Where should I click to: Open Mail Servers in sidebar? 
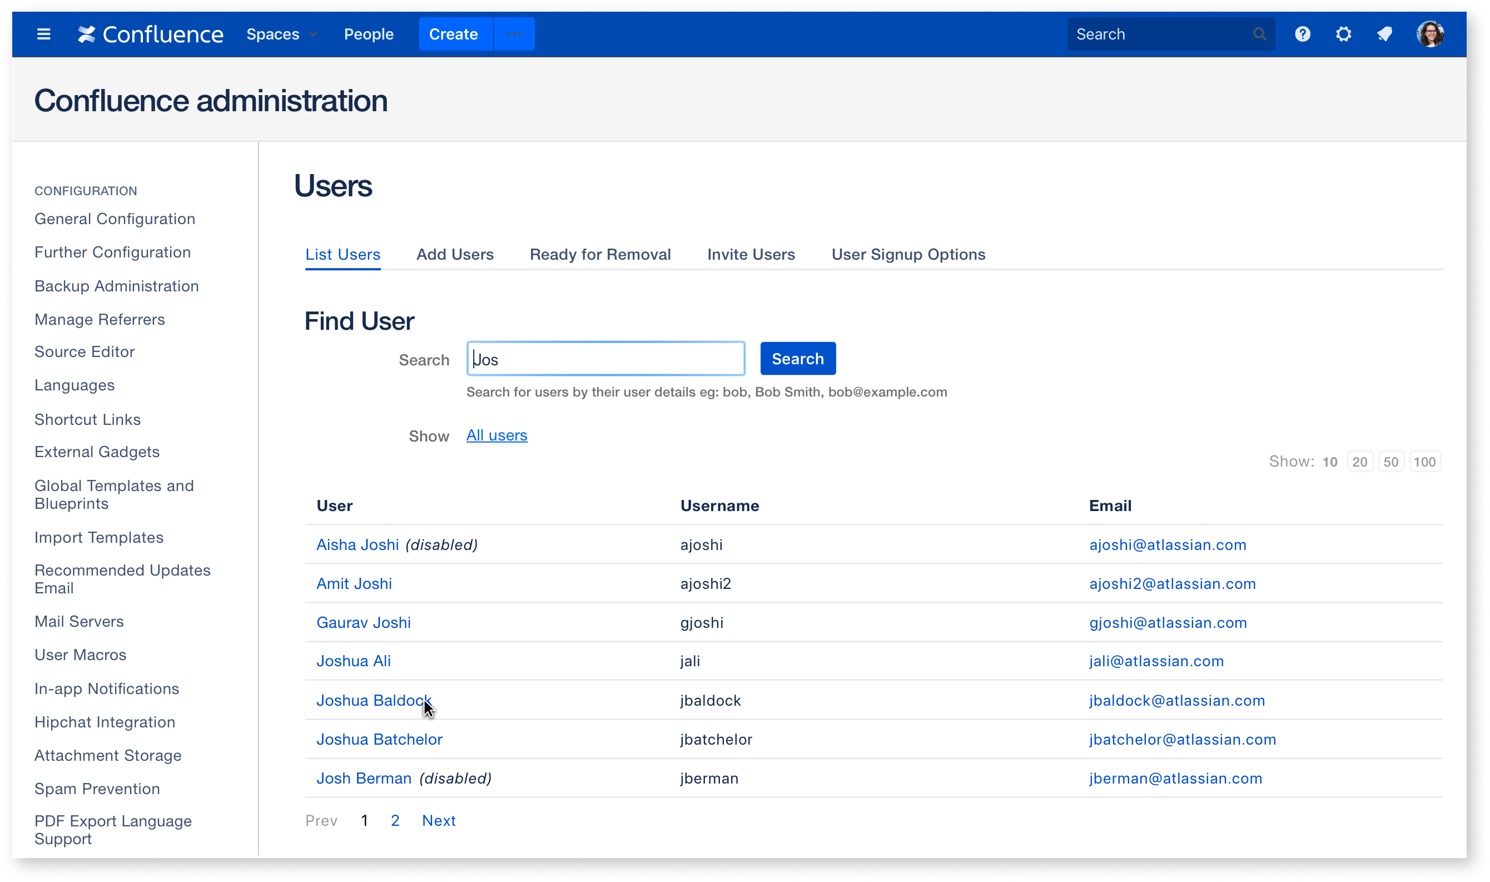pos(79,621)
